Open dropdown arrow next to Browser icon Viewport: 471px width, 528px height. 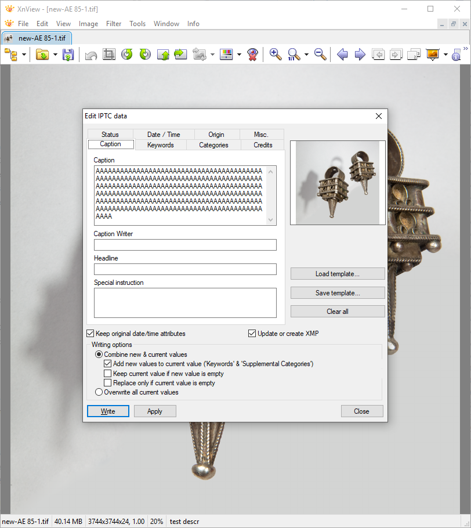[24, 55]
